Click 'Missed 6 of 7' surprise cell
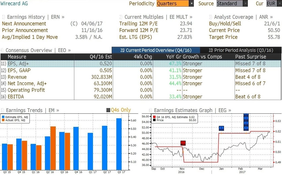Screen dimensions: 282x175 tap(250, 83)
